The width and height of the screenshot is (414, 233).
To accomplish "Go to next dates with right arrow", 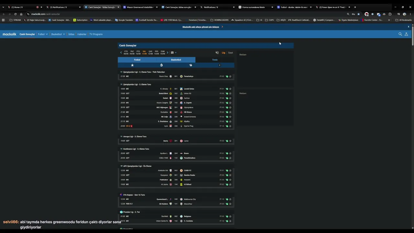I will point(167,52).
